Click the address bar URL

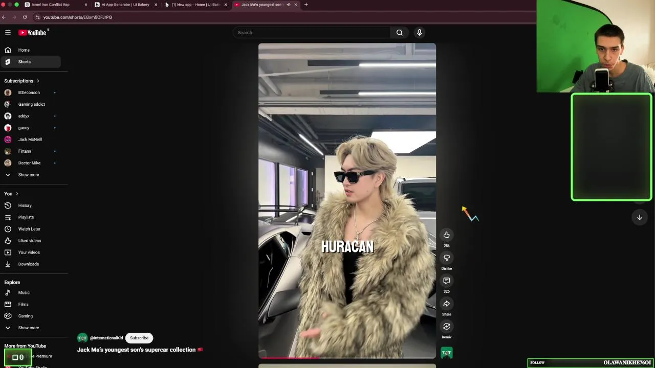pos(78,17)
